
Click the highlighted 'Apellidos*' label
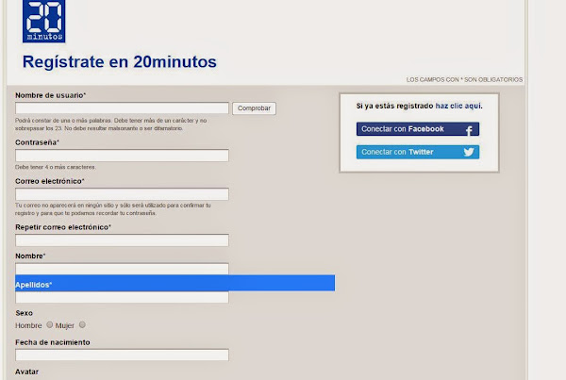click(x=34, y=285)
